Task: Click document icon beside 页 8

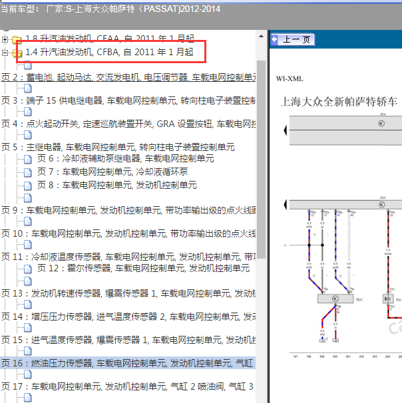Action: pyautogui.click(x=28, y=186)
